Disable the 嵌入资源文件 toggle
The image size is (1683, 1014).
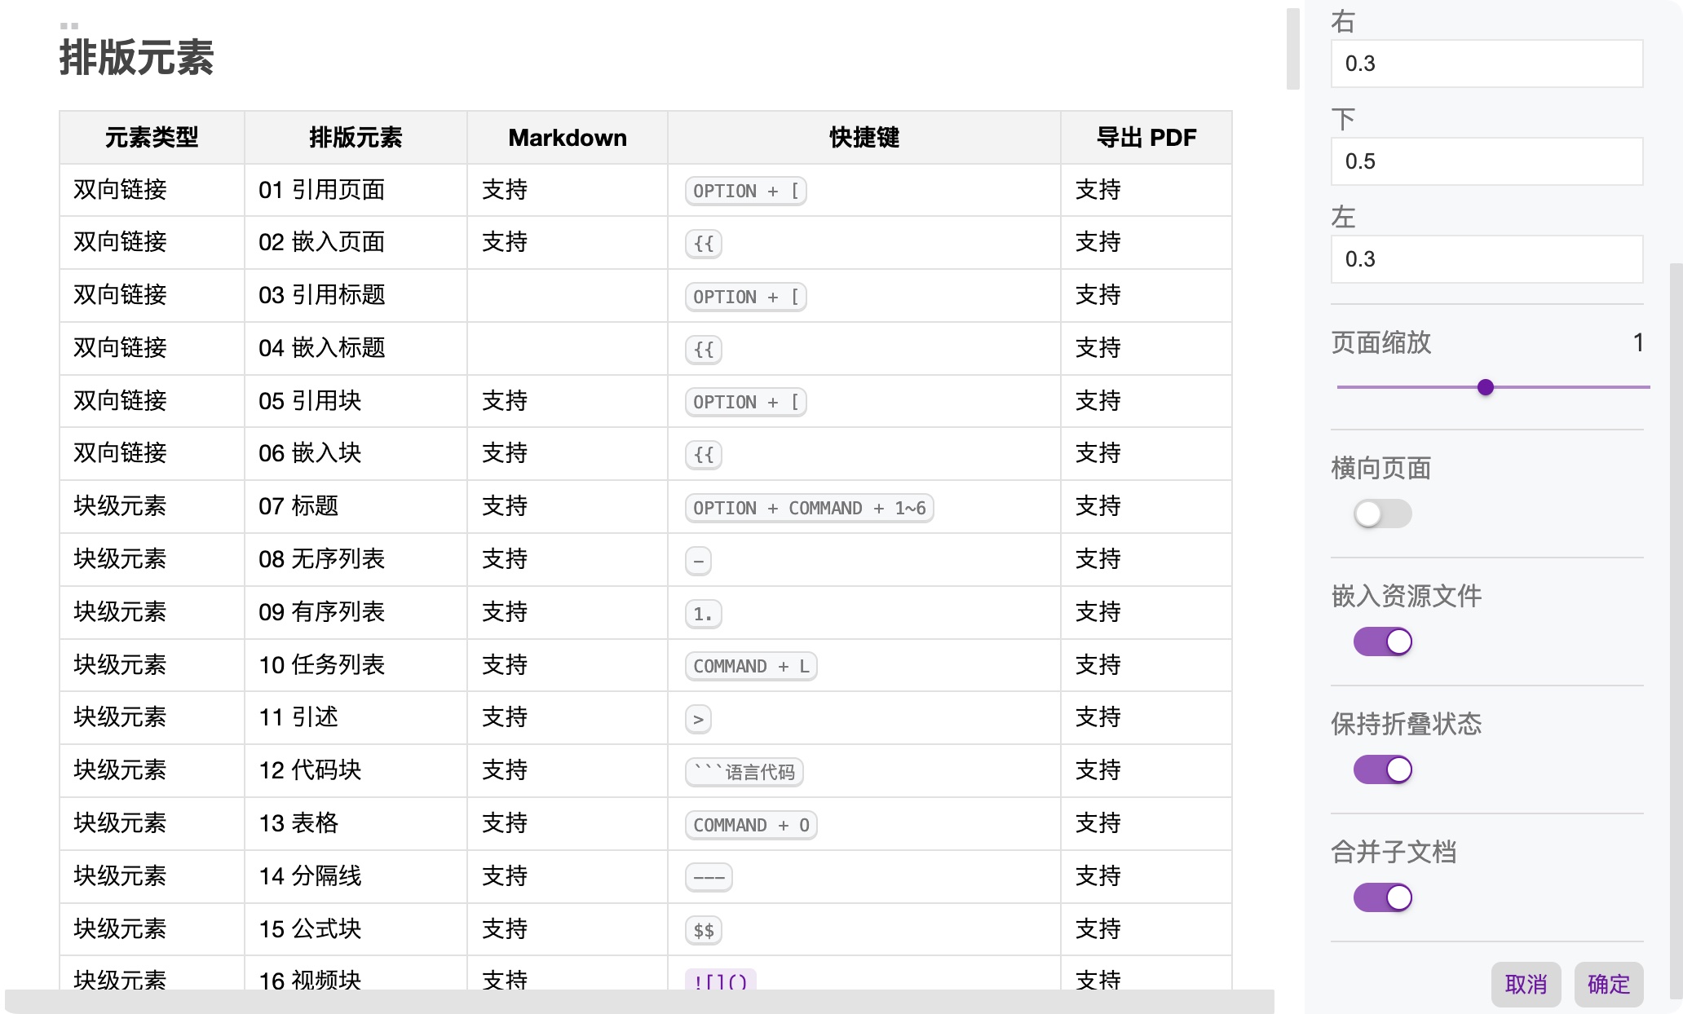pos(1382,641)
